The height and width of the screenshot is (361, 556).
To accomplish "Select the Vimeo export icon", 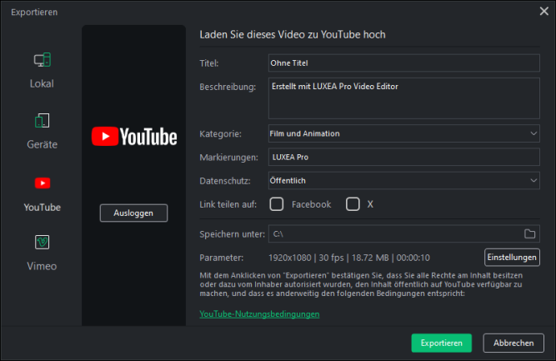I will 42,243.
